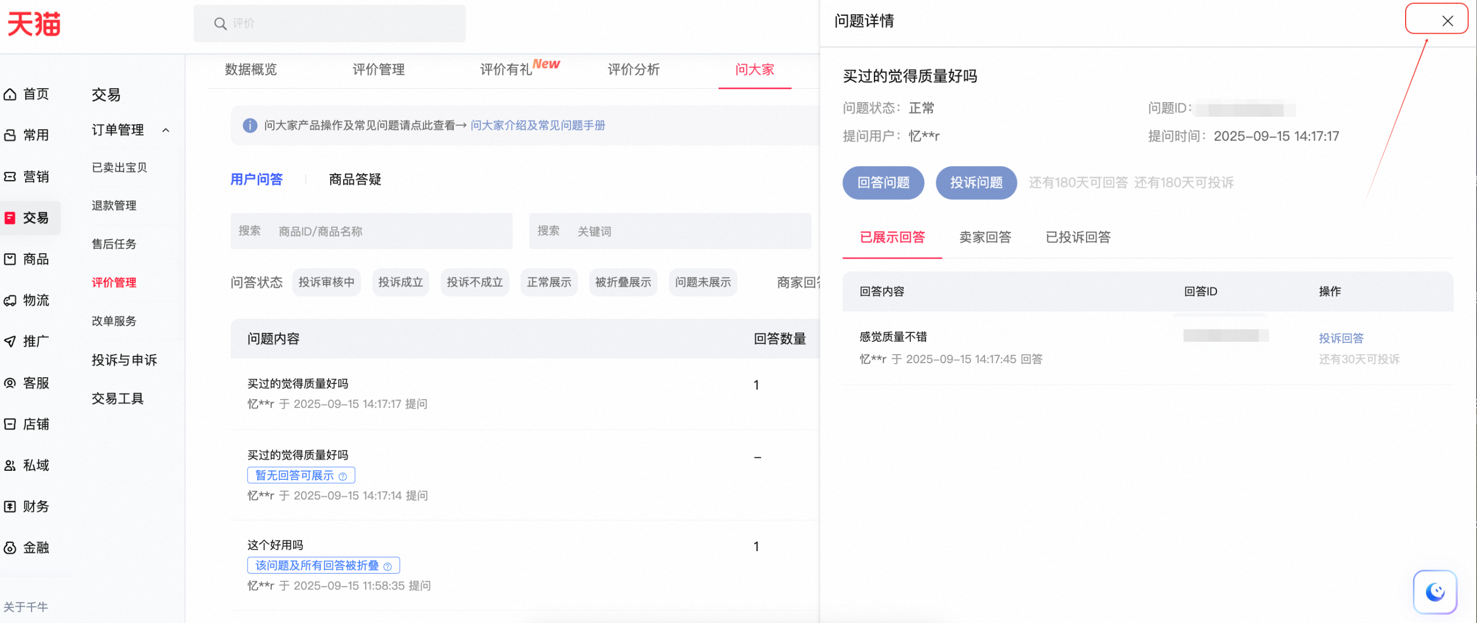The image size is (1477, 623).
Task: Click the 财务 finance sidebar icon
Action: point(10,507)
